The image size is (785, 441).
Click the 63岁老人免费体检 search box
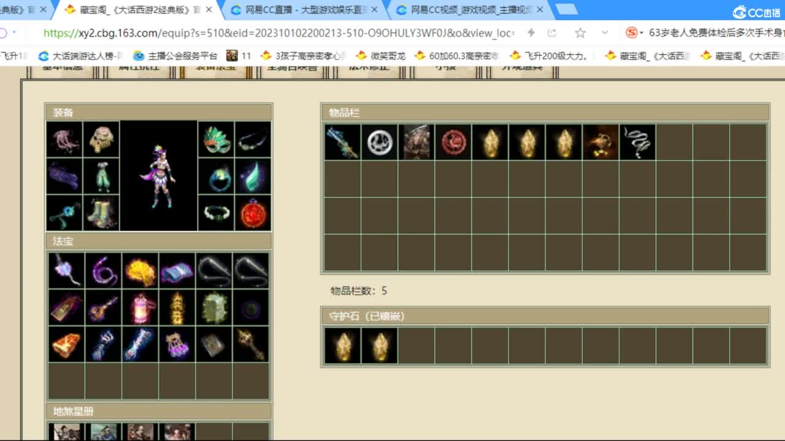tap(716, 32)
